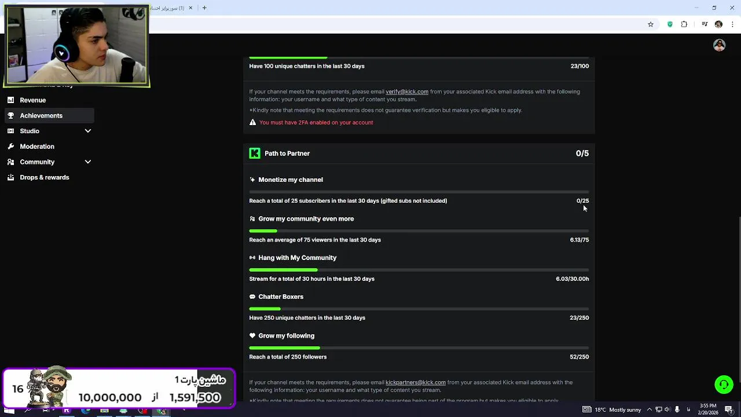Image resolution: width=741 pixels, height=417 pixels.
Task: Click the 25 subscribers progress bar
Action: point(419,192)
